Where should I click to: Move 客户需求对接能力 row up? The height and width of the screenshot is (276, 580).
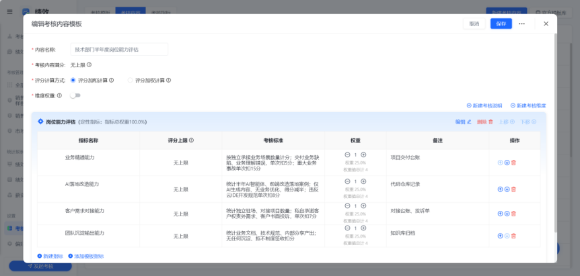500,214
